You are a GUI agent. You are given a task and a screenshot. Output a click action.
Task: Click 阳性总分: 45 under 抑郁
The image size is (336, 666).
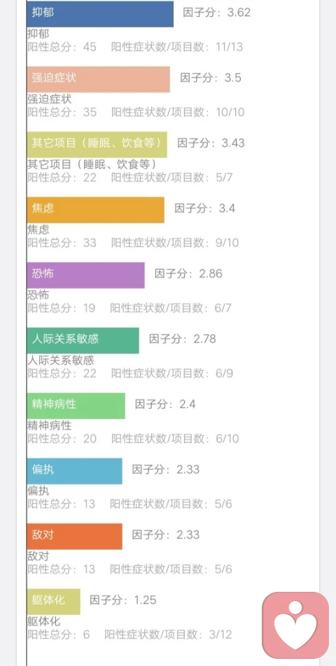click(62, 47)
